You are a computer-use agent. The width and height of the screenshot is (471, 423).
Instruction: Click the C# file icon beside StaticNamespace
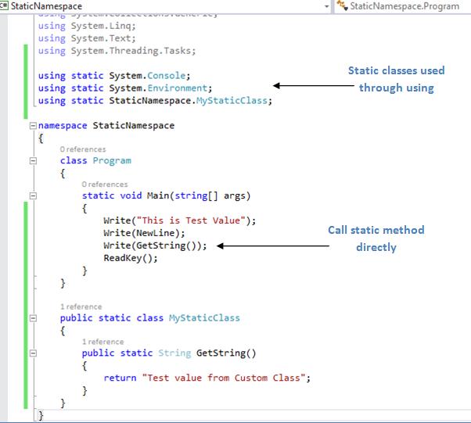click(4, 5)
